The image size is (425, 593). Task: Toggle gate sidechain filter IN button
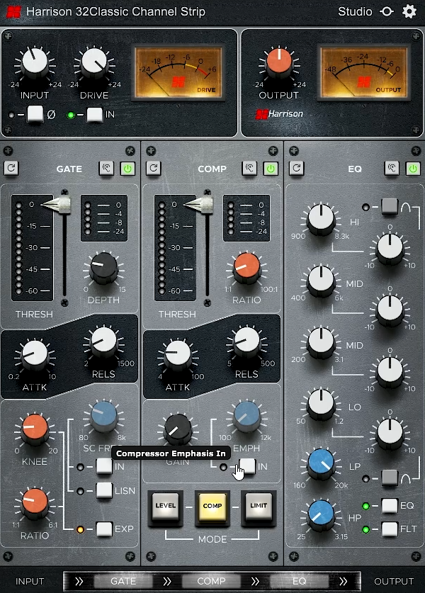[x=104, y=466]
